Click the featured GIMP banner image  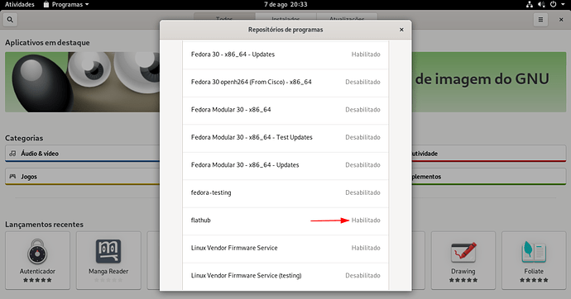click(82, 82)
